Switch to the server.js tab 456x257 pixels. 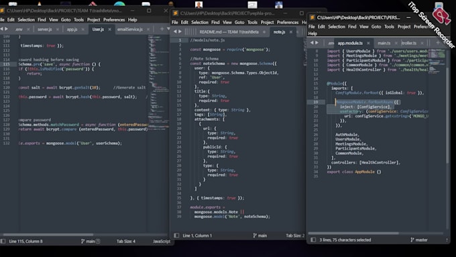44,30
